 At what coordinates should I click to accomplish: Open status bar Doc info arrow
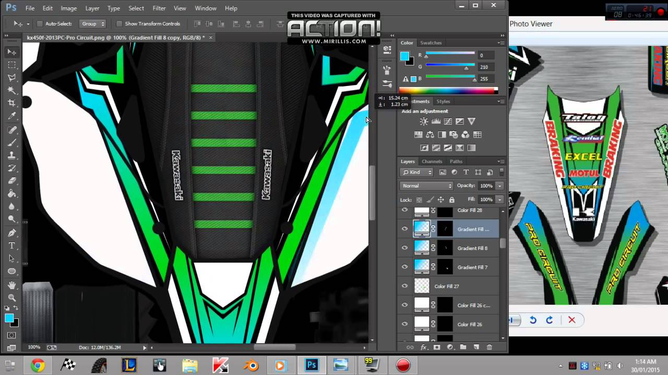click(145, 347)
